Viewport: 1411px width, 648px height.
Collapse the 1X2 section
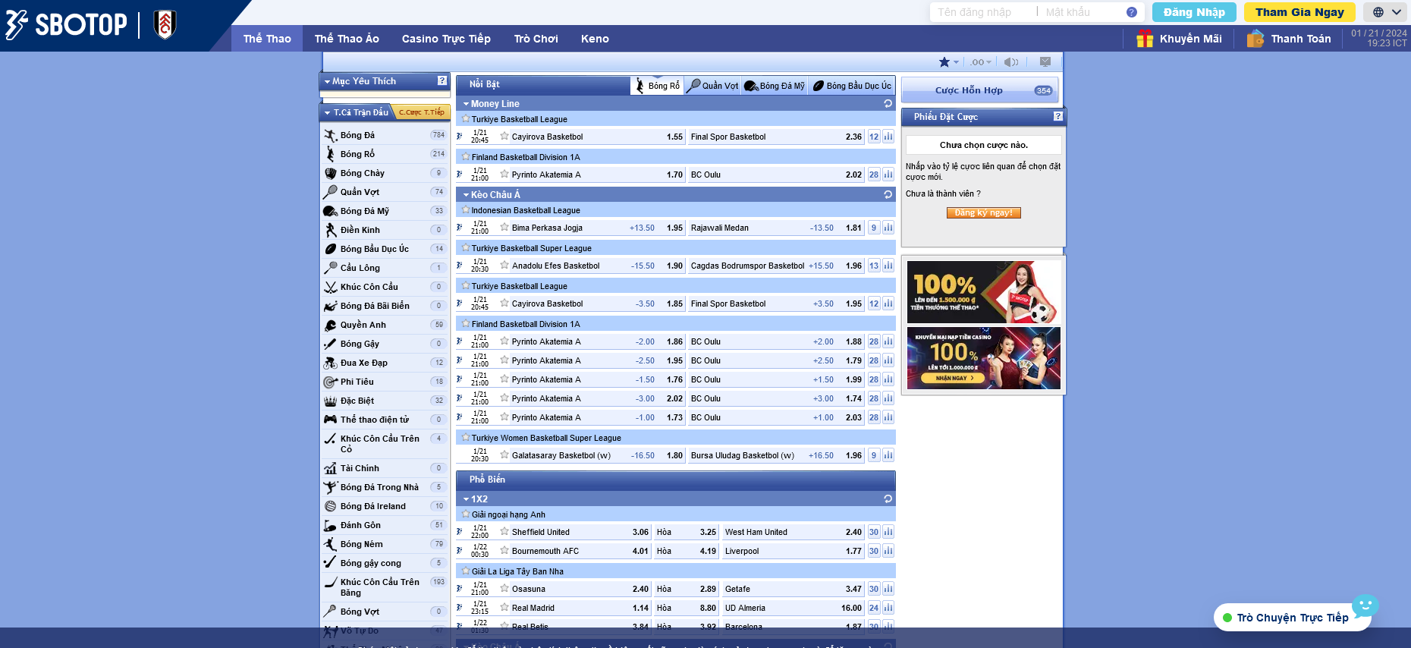point(467,499)
